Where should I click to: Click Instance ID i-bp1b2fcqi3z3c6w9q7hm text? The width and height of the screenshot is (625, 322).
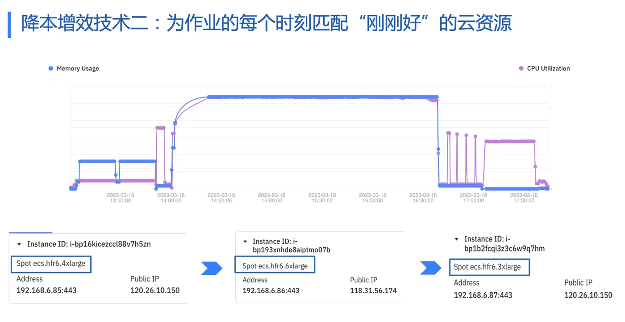504,244
